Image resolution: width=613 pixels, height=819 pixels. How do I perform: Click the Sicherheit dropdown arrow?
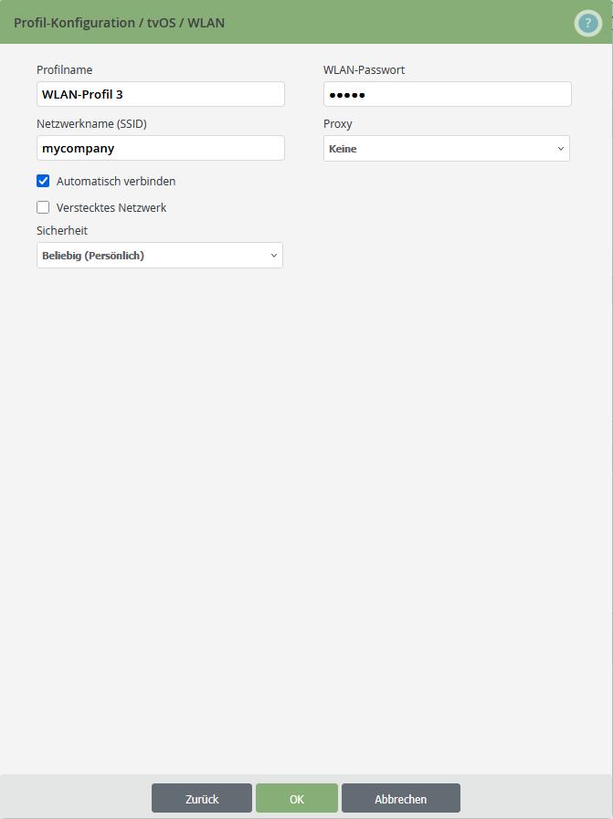273,255
